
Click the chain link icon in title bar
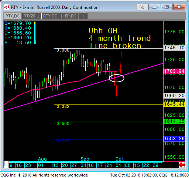coord(142,7)
